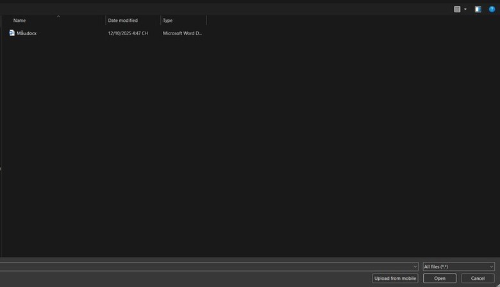
Task: Toggle the preview pane icon
Action: [x=478, y=9]
